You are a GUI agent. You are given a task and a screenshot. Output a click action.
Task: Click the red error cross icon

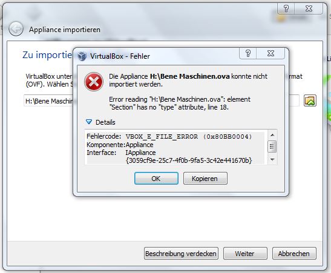coord(94,82)
